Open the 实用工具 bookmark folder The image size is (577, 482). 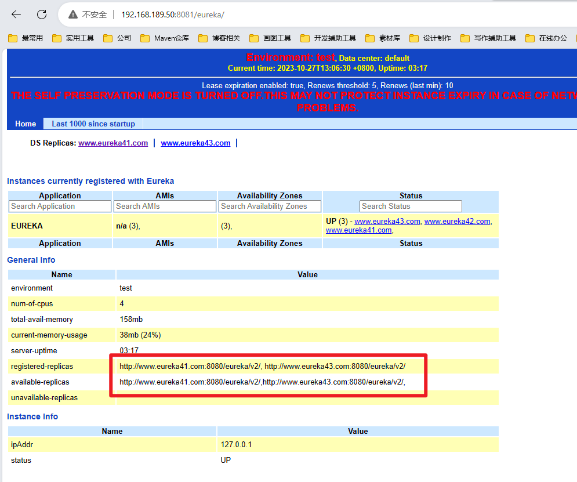coord(73,38)
